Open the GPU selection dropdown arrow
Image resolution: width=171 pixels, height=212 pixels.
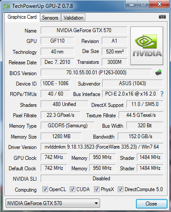pos(96,203)
